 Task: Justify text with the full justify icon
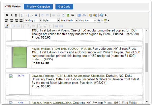point(21,21)
